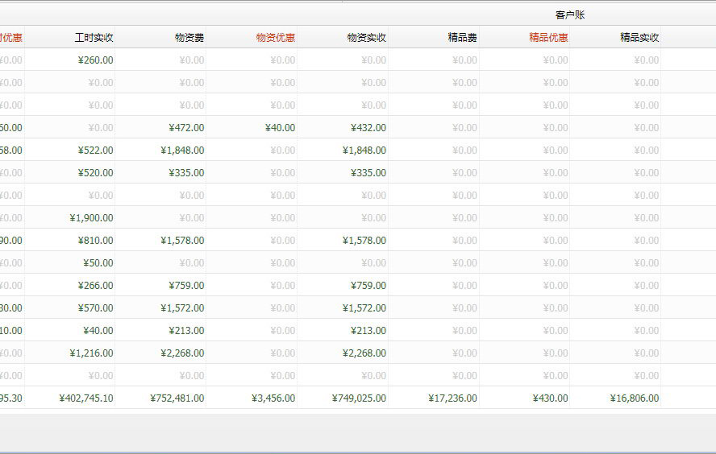Viewport: 716px width, 454px height.
Task: Click the ¥1,900.00 工时实收 cell
Action: 91,218
